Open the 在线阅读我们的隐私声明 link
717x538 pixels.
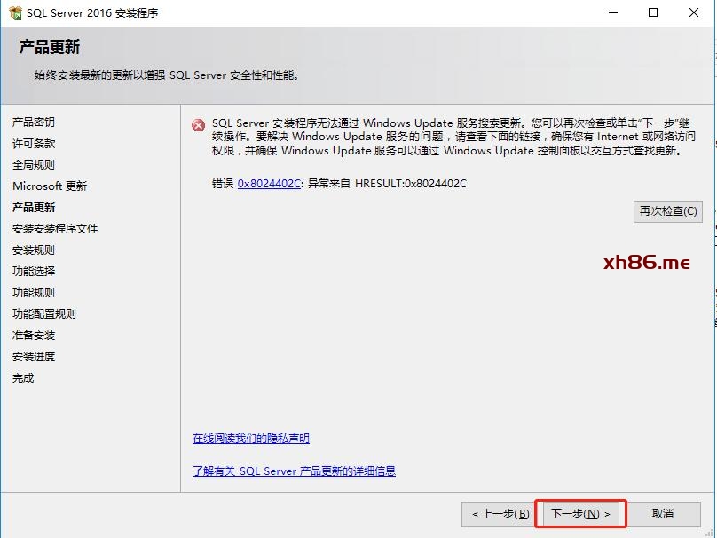pos(251,439)
